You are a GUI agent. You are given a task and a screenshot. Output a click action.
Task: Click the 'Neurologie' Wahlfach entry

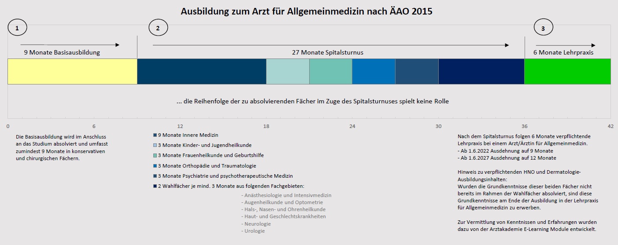coord(256,224)
